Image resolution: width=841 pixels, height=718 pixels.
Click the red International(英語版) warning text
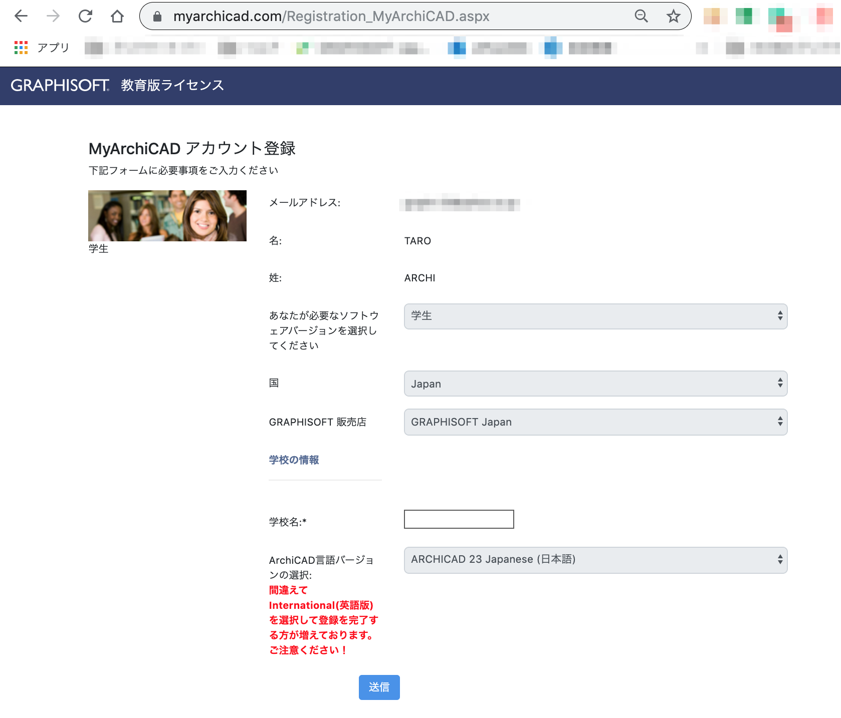pyautogui.click(x=323, y=620)
